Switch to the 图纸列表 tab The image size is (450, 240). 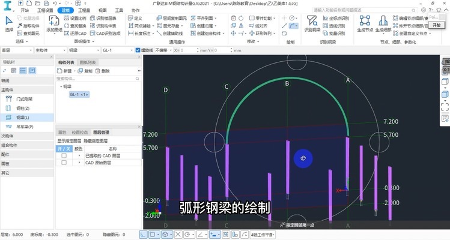(x=87, y=62)
